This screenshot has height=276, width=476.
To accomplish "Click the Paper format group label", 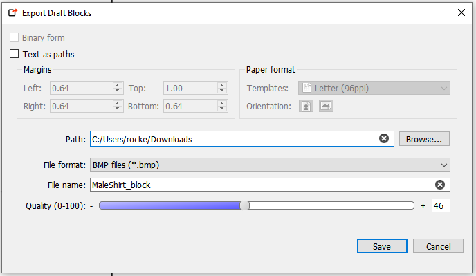I will click(271, 70).
